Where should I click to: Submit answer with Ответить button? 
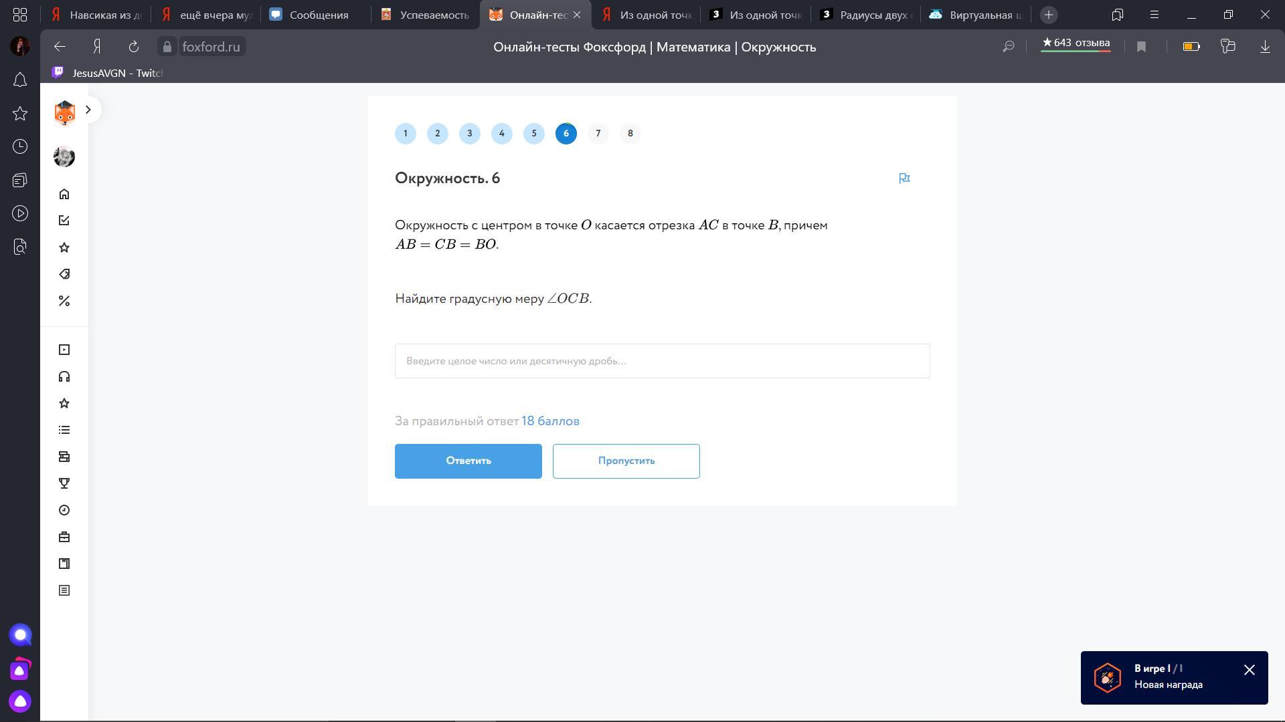[468, 461]
